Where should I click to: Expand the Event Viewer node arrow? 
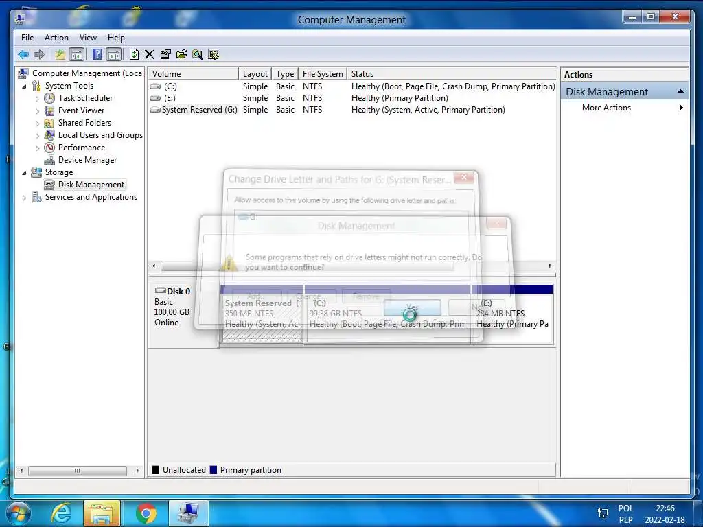37,111
